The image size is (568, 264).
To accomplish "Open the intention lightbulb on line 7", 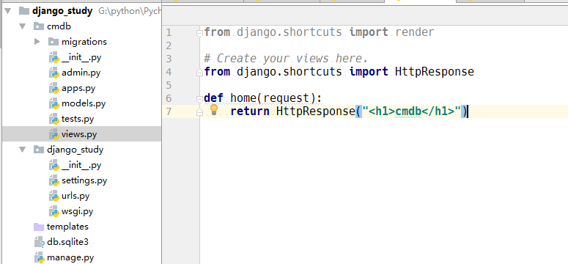I will click(214, 109).
